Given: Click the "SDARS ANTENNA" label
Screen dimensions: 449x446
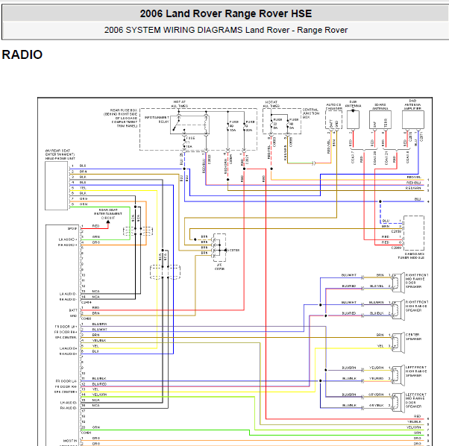Looking at the screenshot, I should pyautogui.click(x=380, y=107).
